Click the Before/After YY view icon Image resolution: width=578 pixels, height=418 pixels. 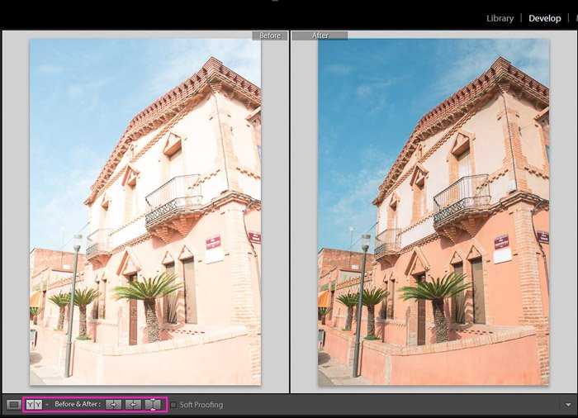click(x=34, y=405)
